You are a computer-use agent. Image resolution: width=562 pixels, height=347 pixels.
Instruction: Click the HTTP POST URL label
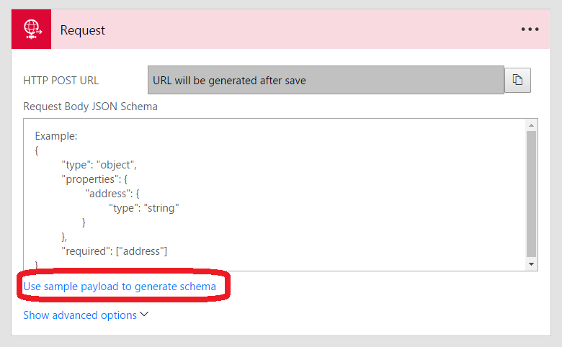(61, 81)
